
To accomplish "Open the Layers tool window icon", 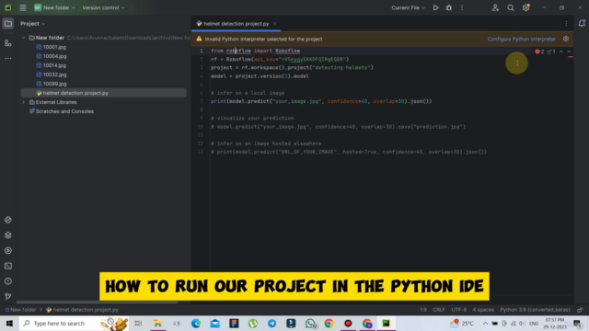I will click(x=8, y=235).
